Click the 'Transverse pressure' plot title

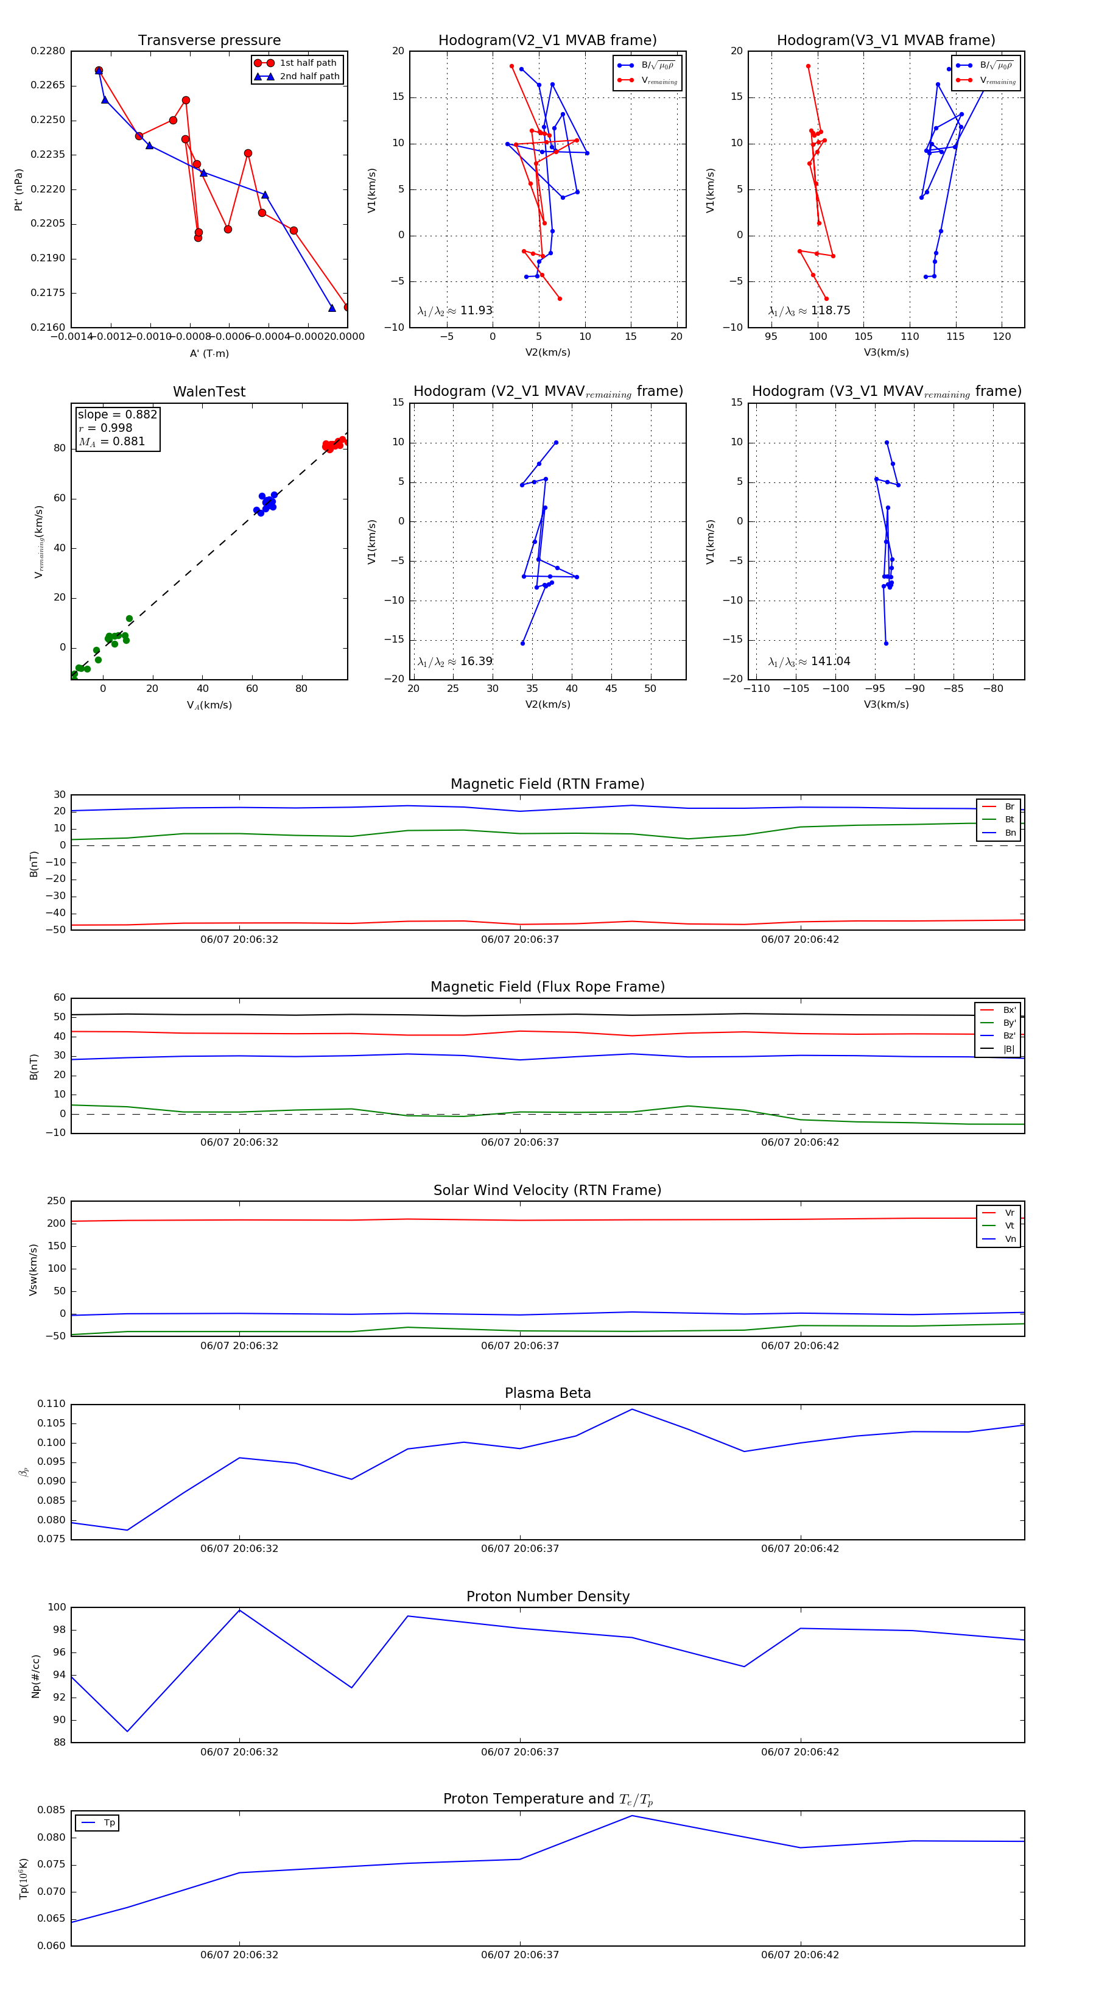click(209, 41)
